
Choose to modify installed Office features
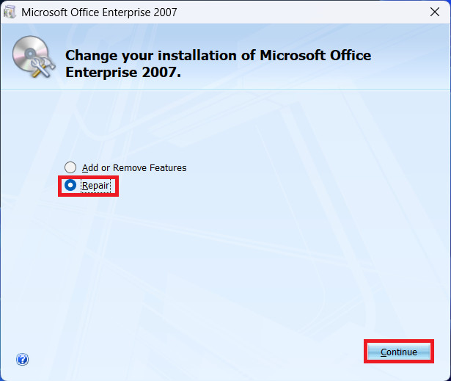tap(70, 167)
